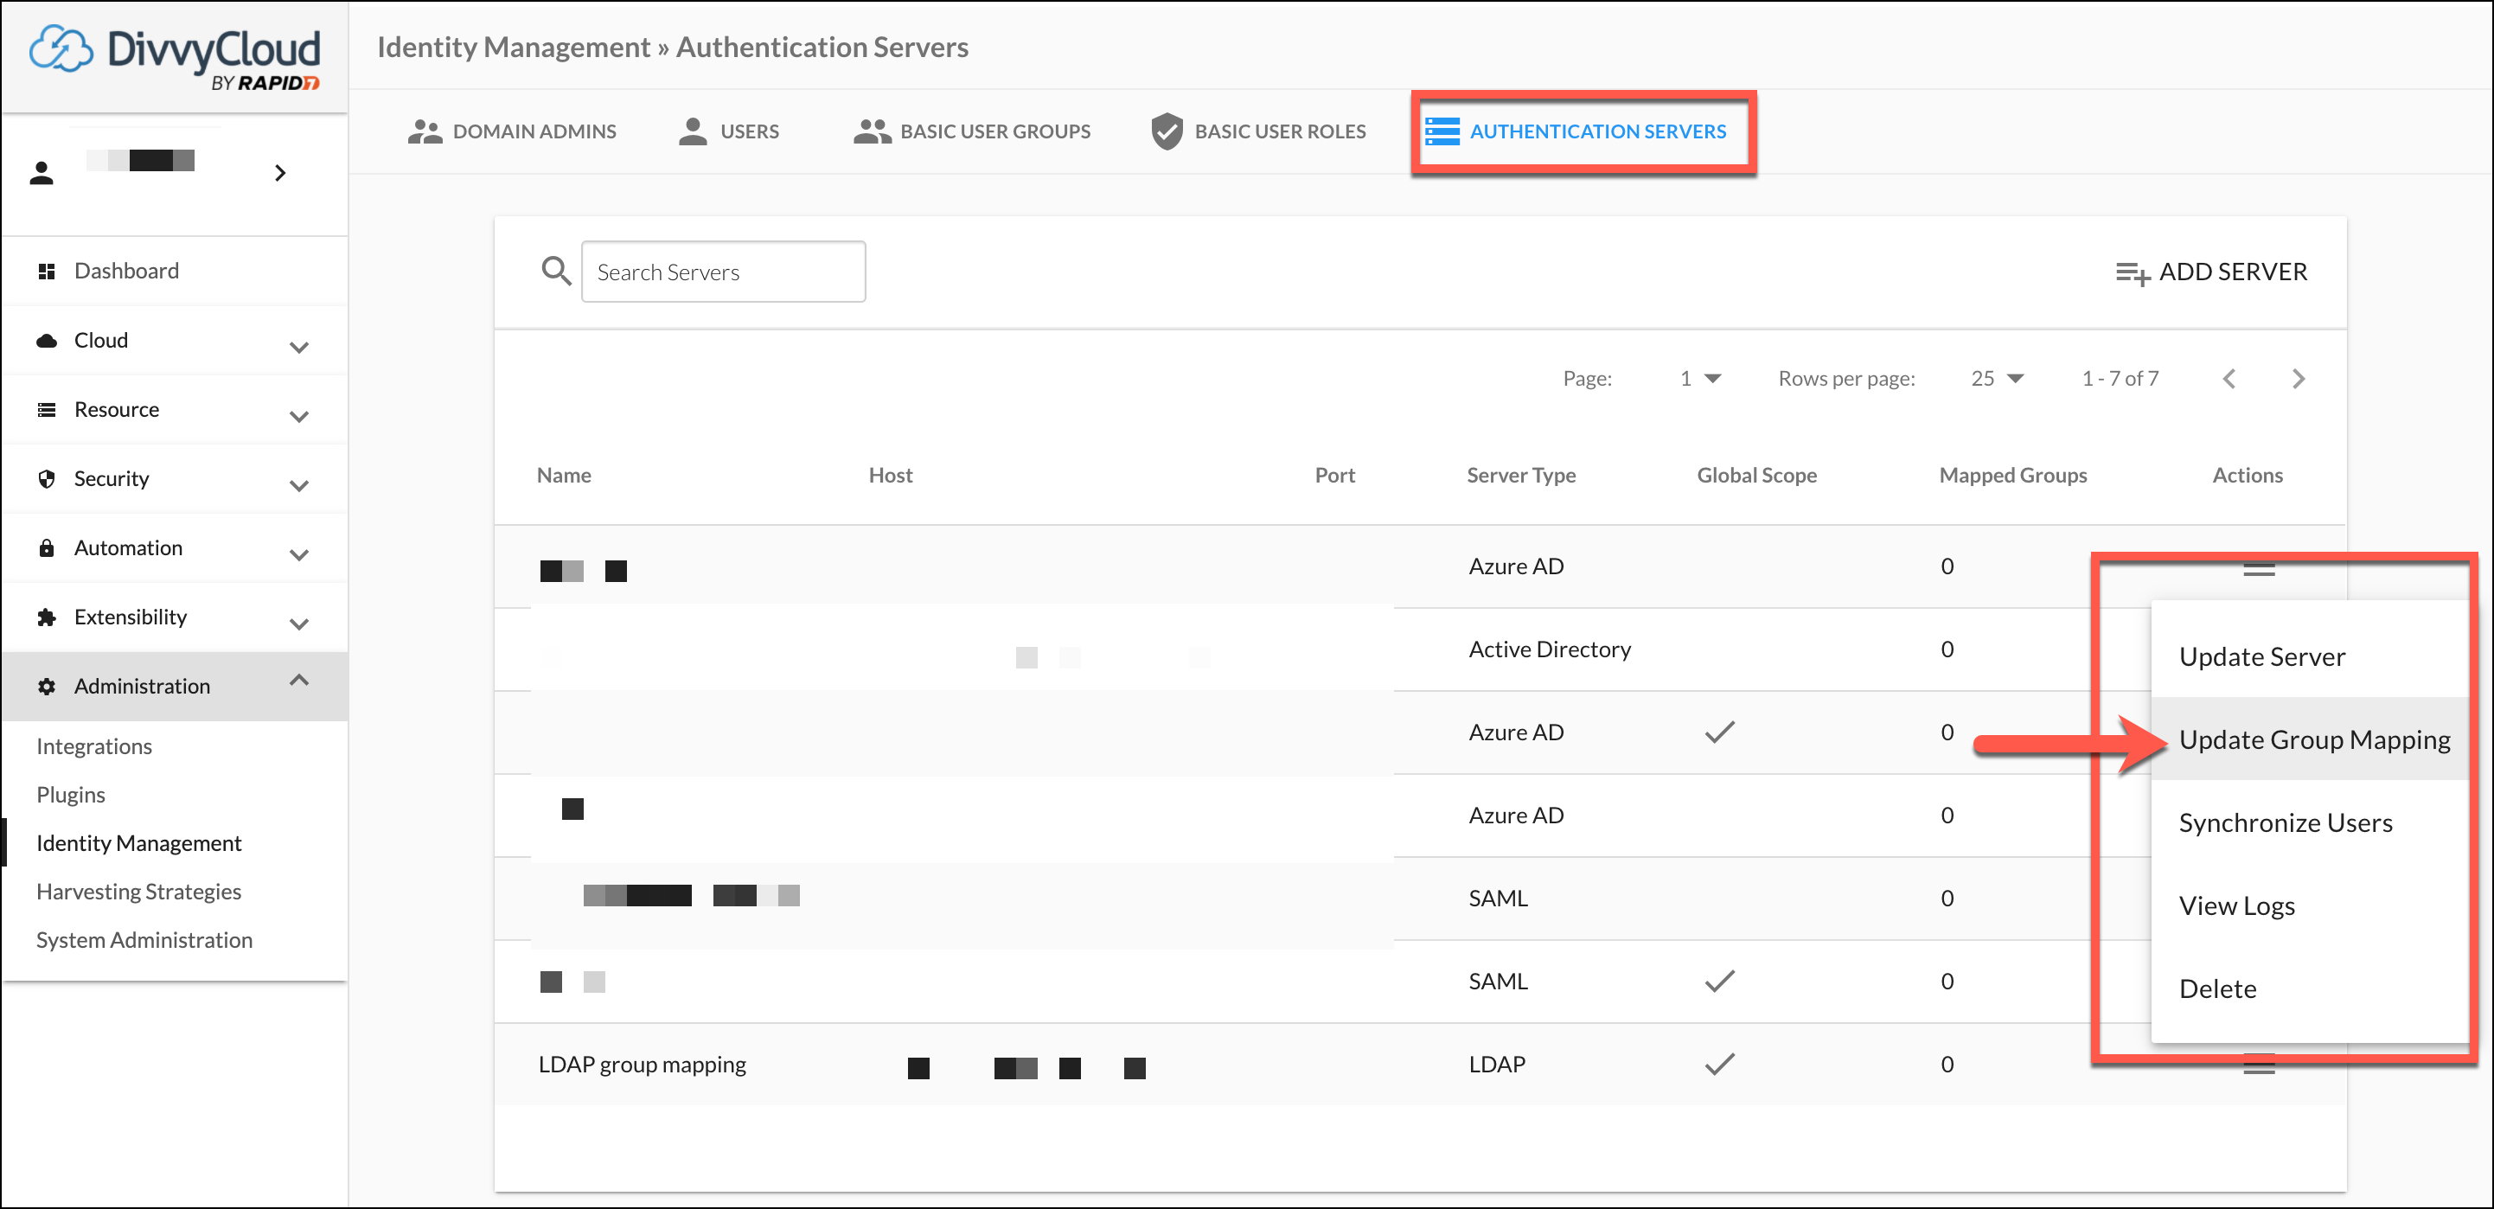Expand the Automation menu chevron
Viewport: 2494px width, 1209px height.
(299, 554)
